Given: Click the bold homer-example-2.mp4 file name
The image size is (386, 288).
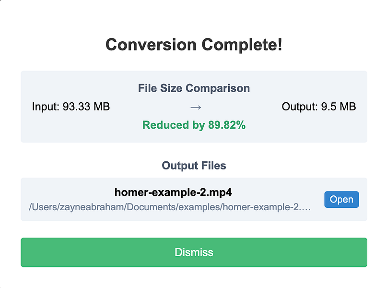Looking at the screenshot, I should (173, 192).
